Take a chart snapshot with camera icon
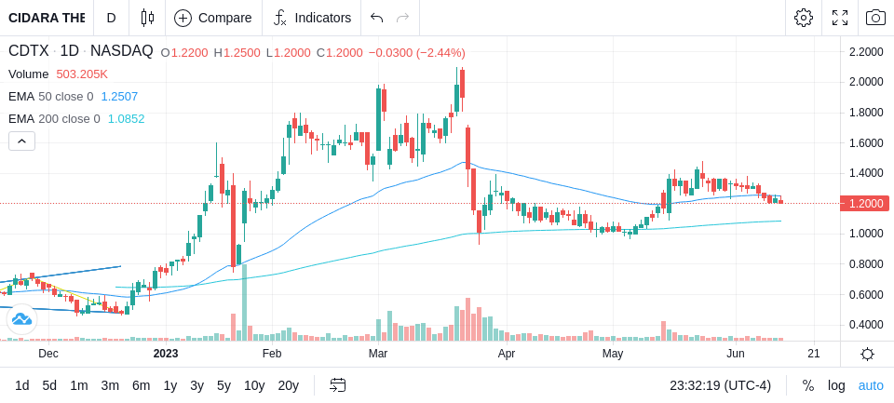894x403 pixels. pyautogui.click(x=875, y=18)
